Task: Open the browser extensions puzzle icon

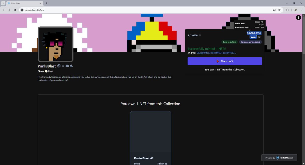Action: point(287,10)
